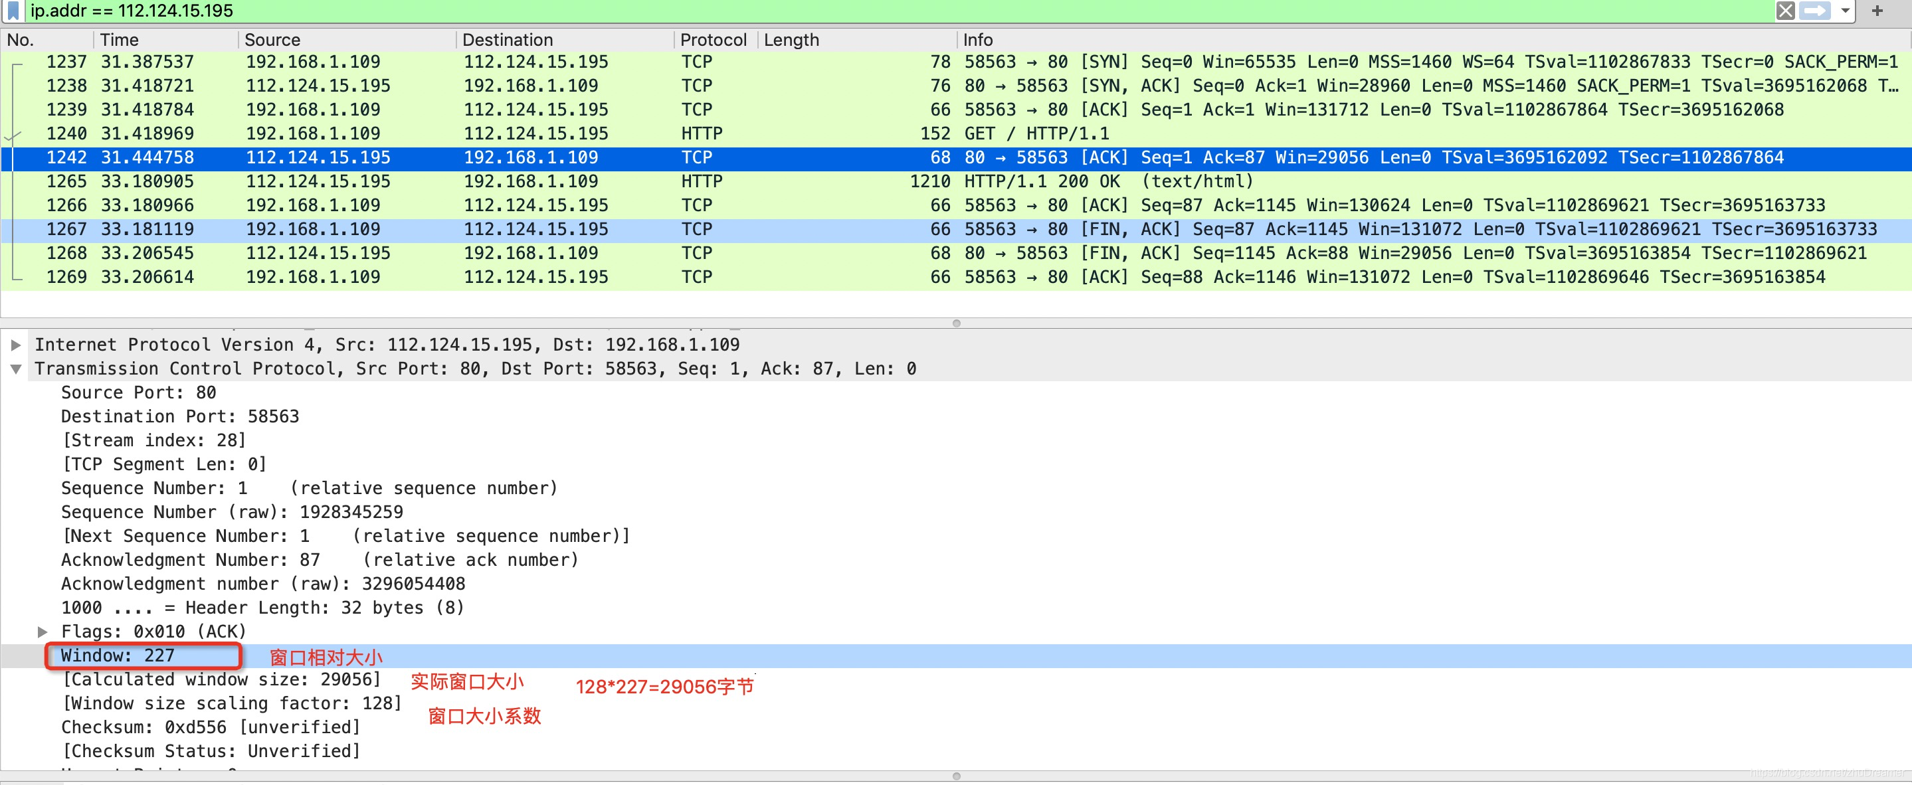This screenshot has width=1912, height=785.
Task: Sort packets by Source column header
Action: pyautogui.click(x=347, y=39)
